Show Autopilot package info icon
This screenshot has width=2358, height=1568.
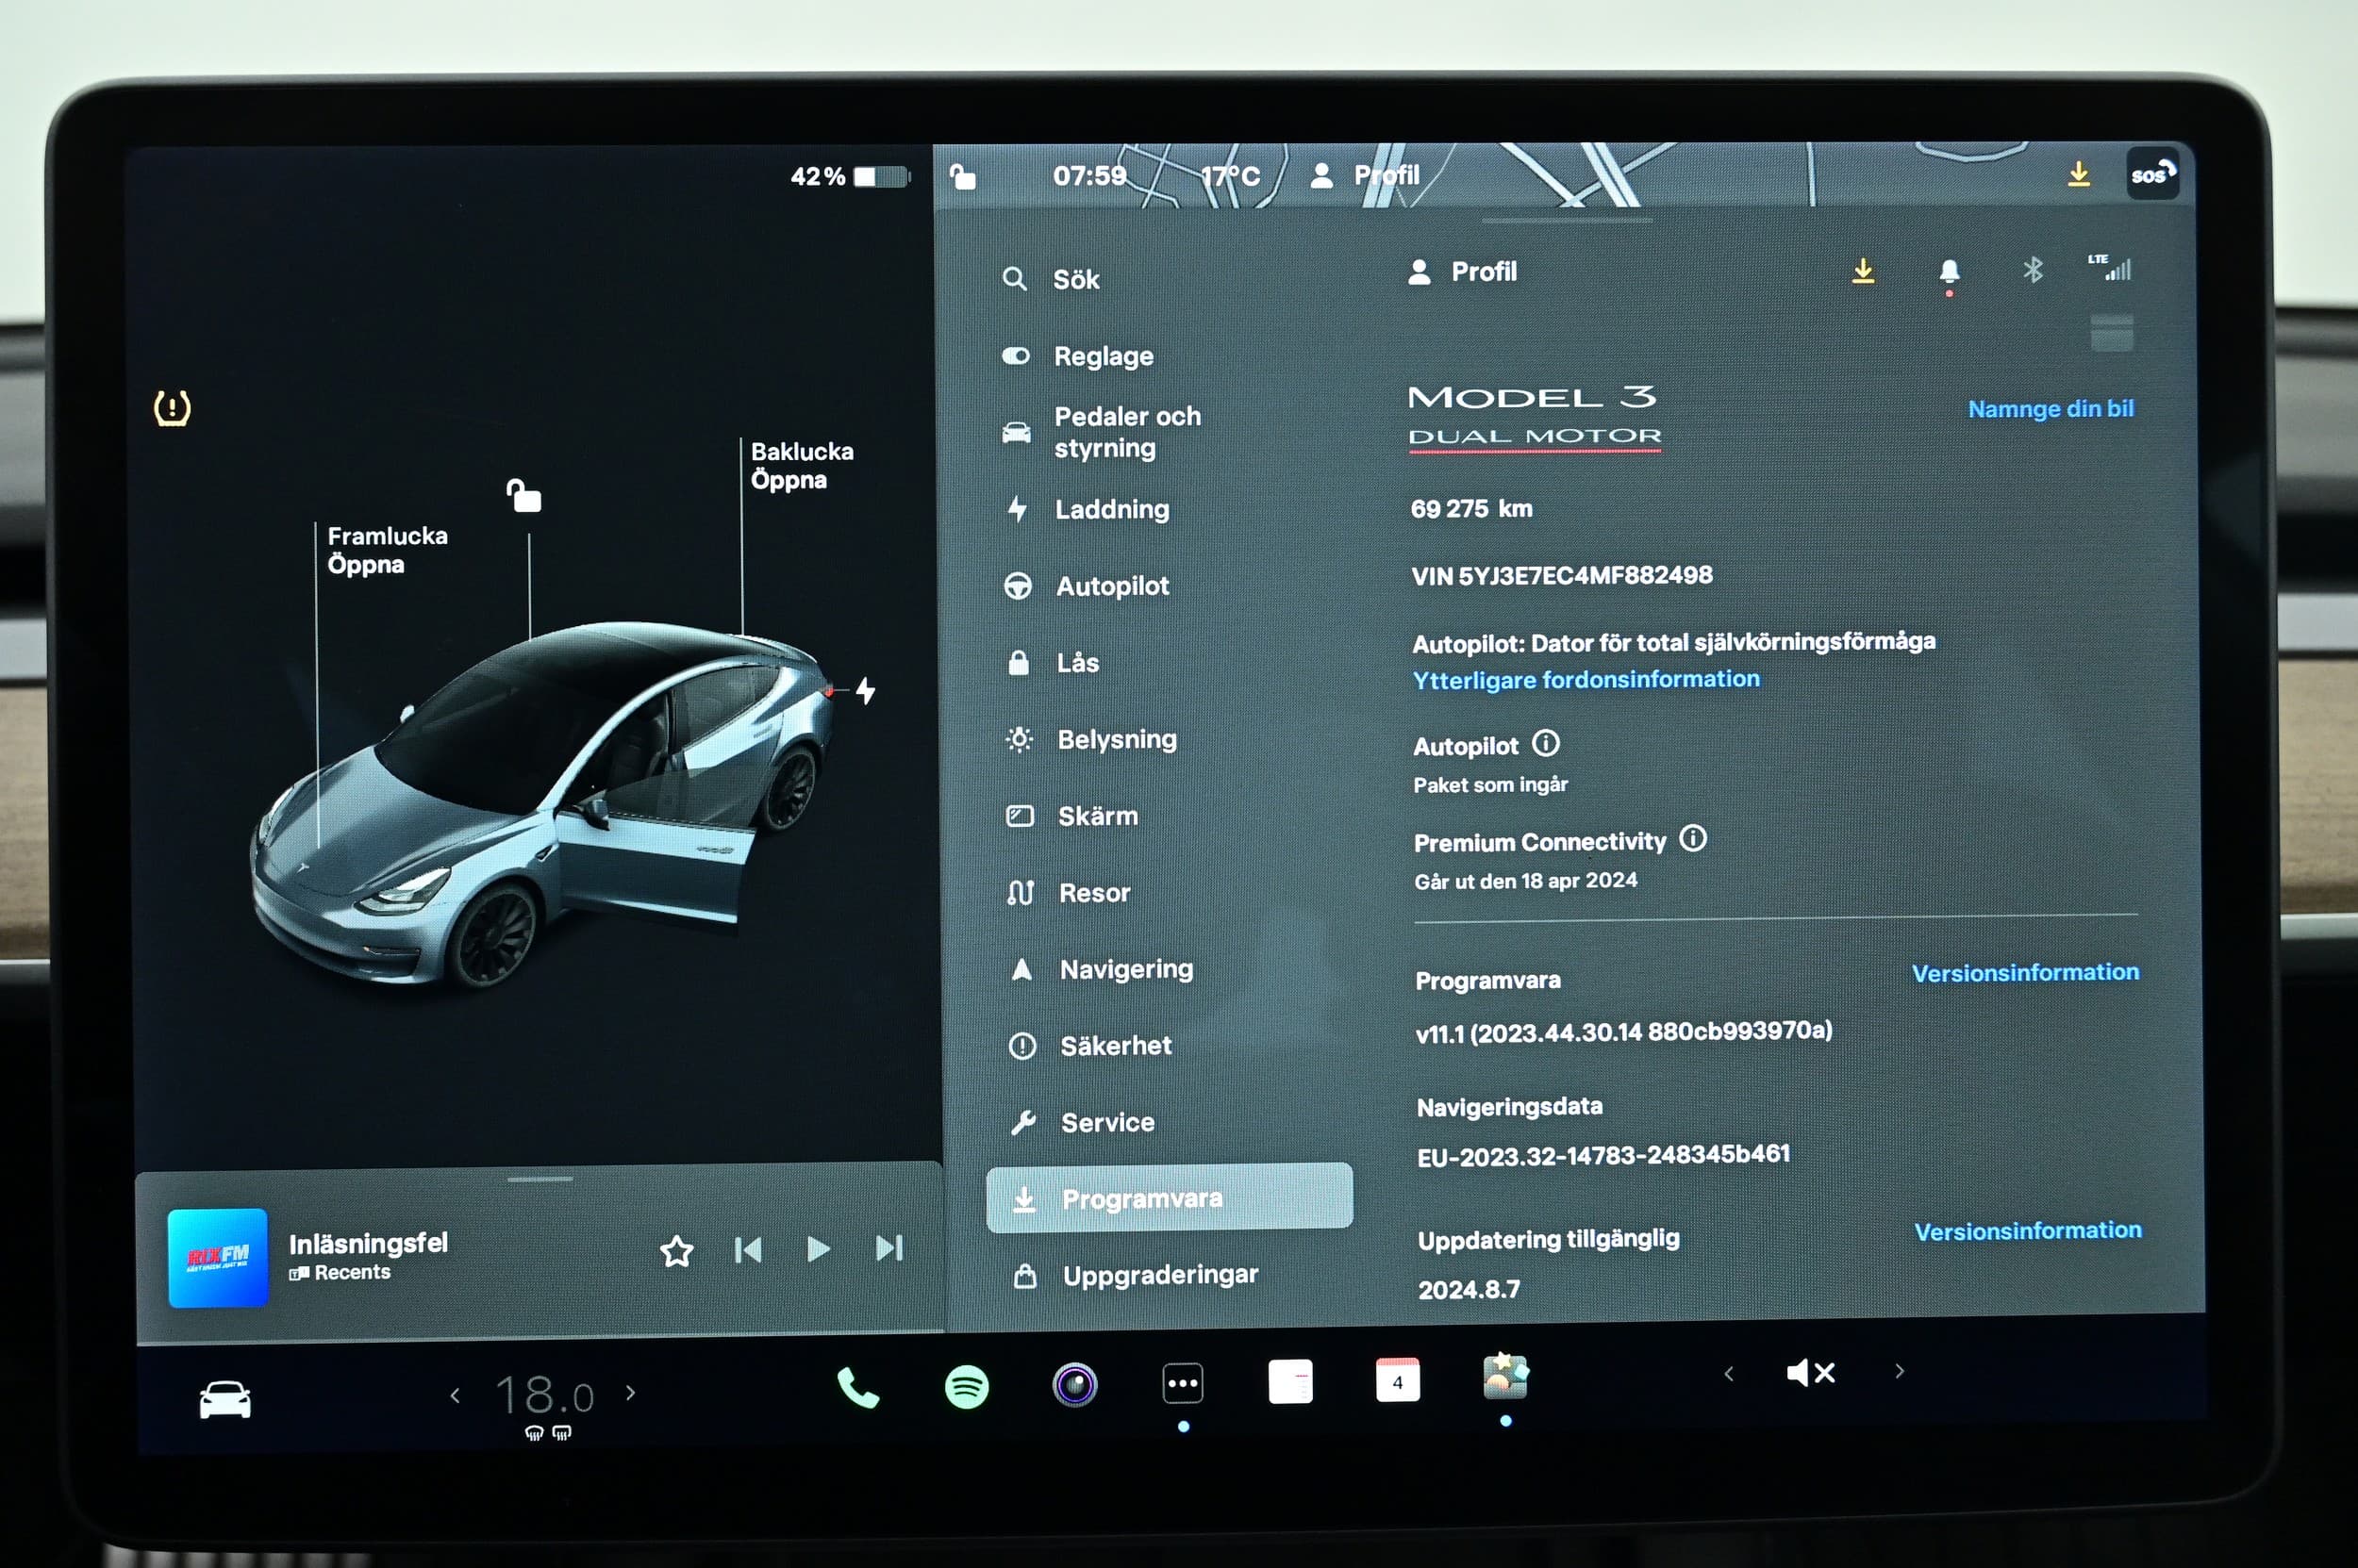[1546, 743]
